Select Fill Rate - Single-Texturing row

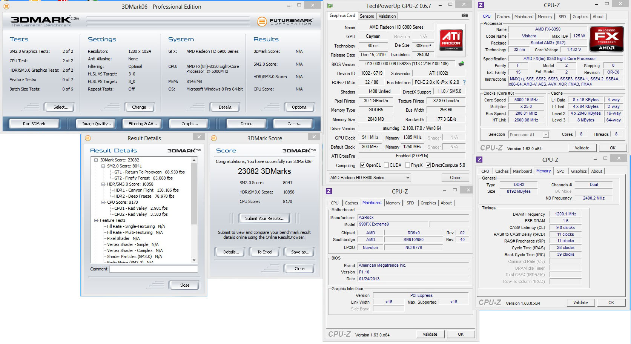click(x=136, y=226)
